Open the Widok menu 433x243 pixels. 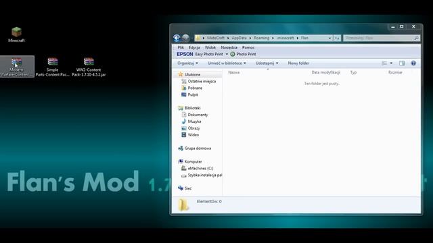tap(210, 47)
